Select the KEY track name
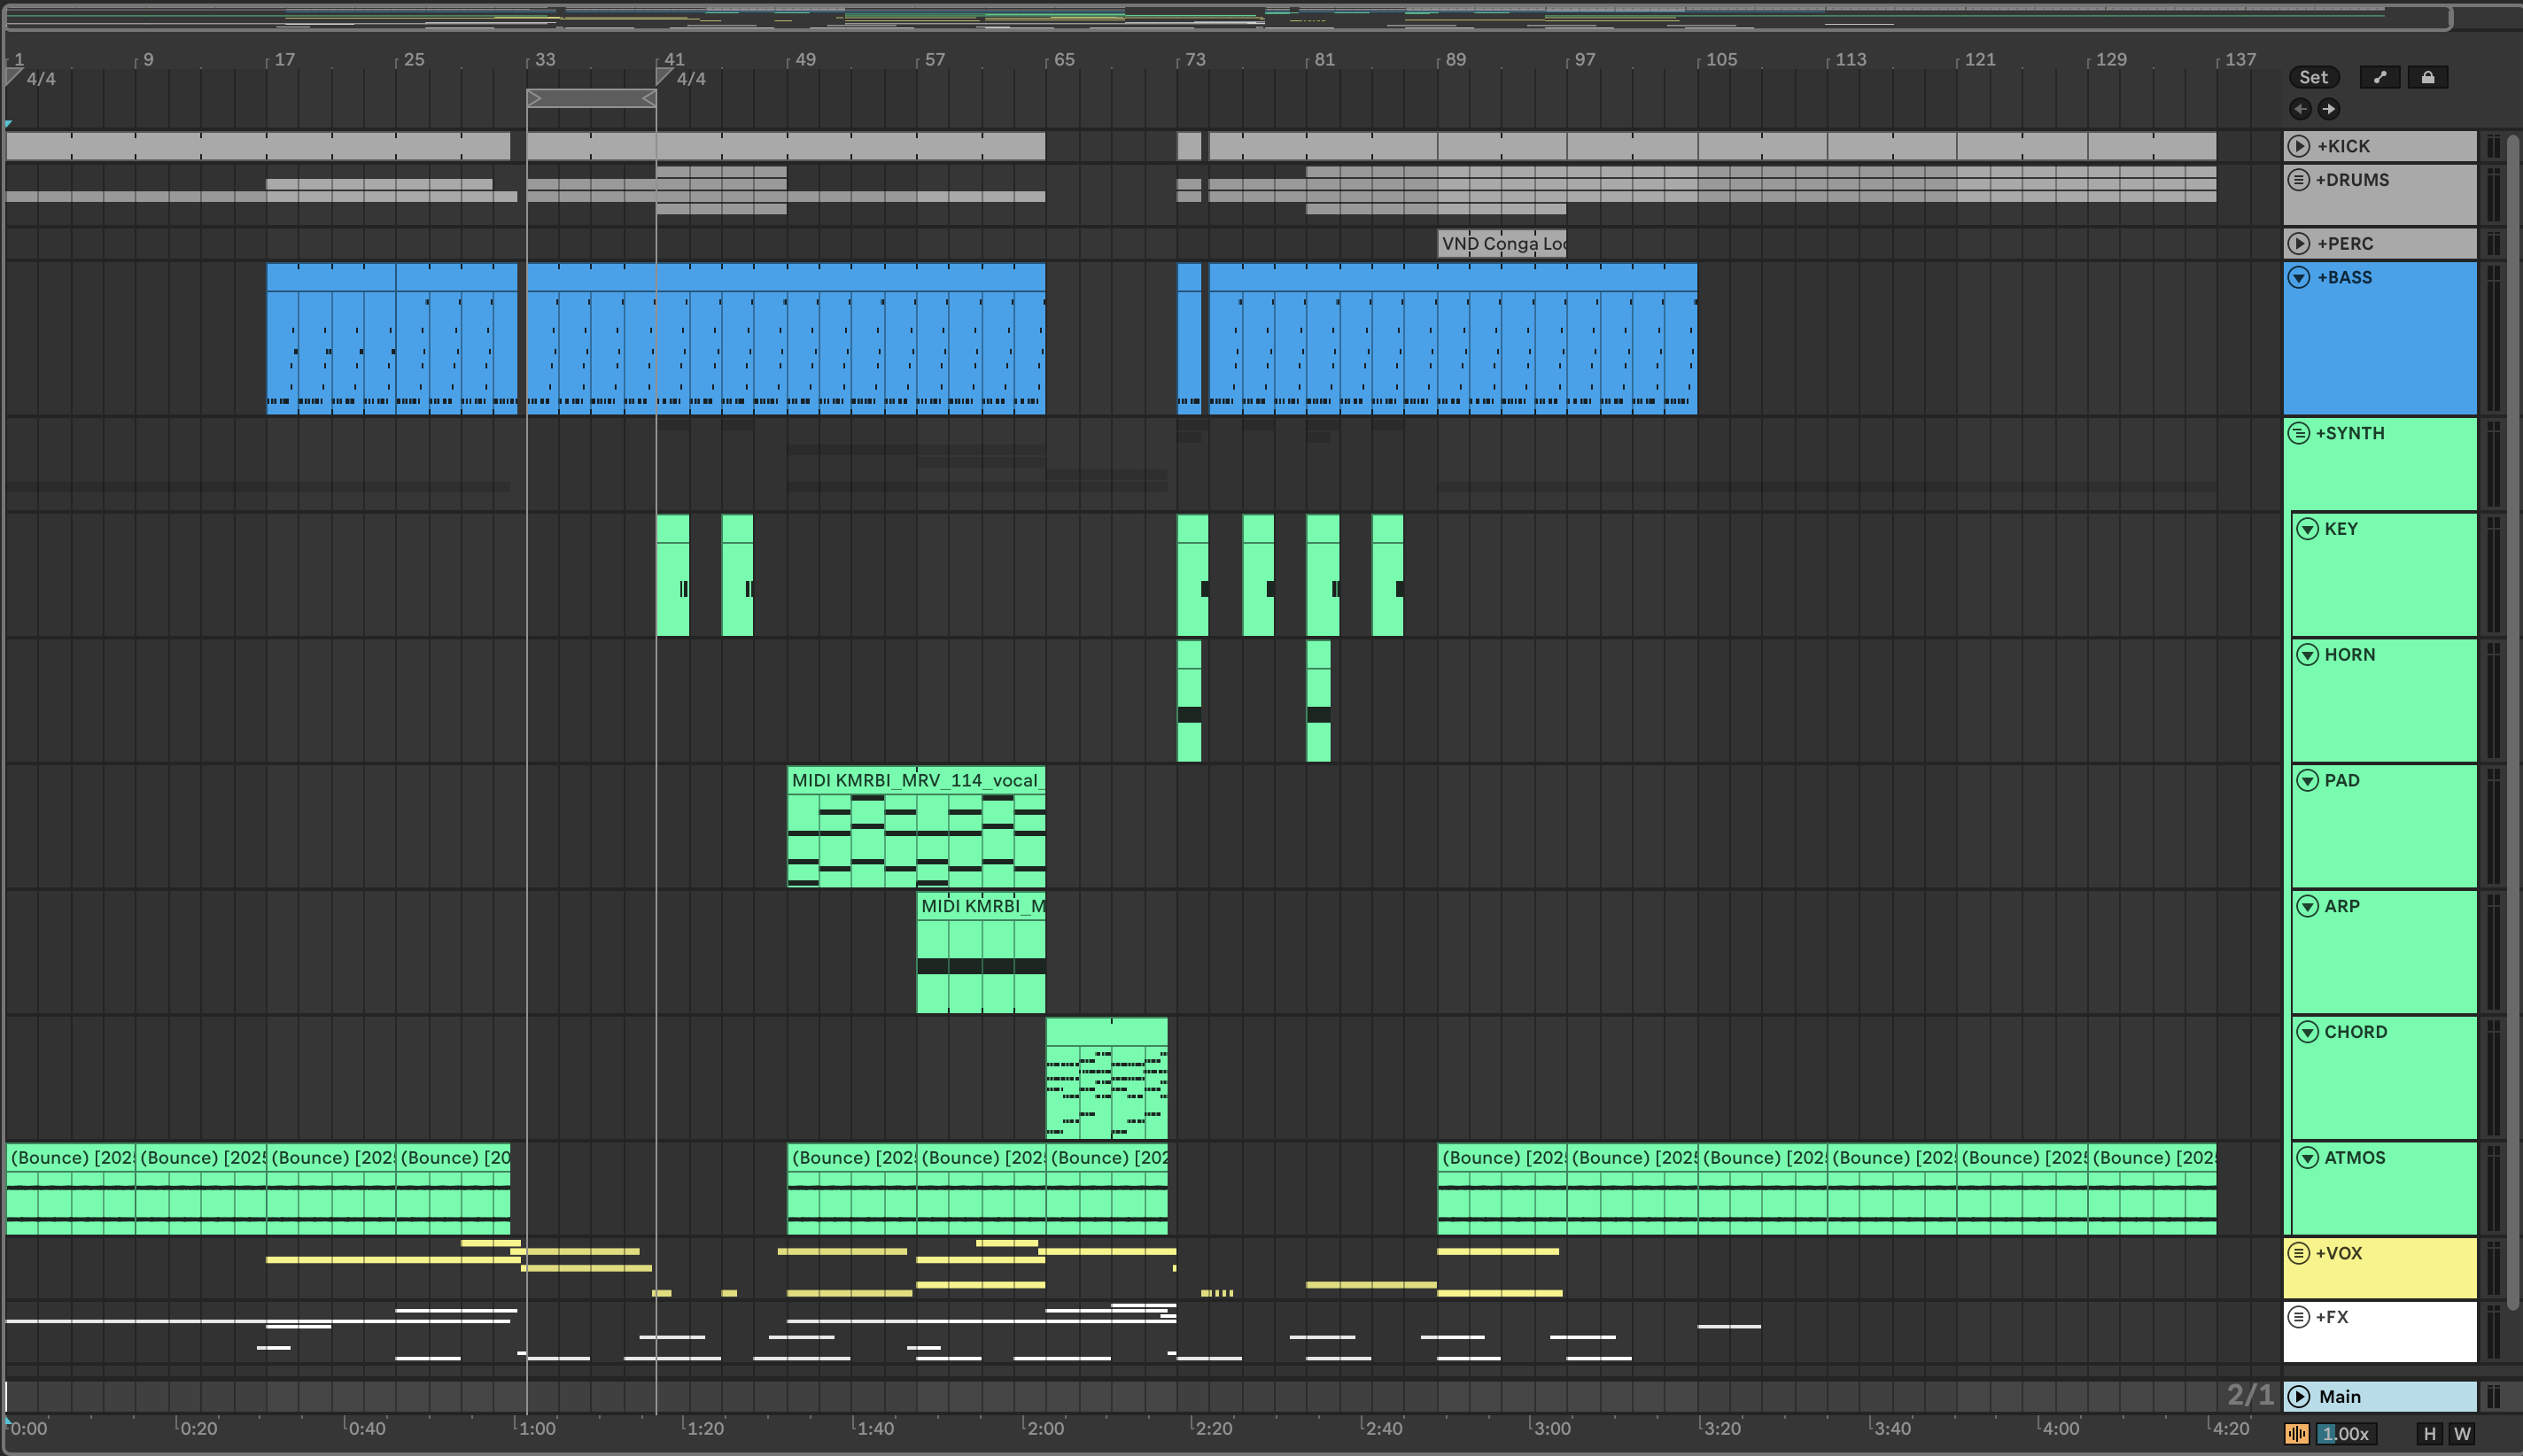 tap(2341, 529)
